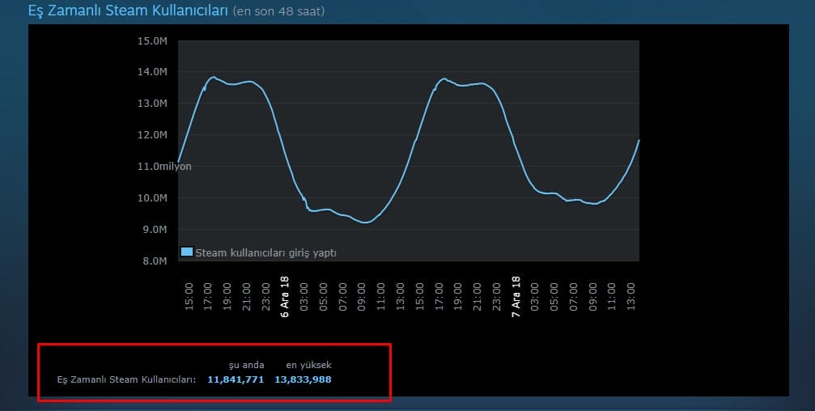Select the "6 Ara 18" date marker
Viewport: 815px width, 411px height.
coord(284,296)
